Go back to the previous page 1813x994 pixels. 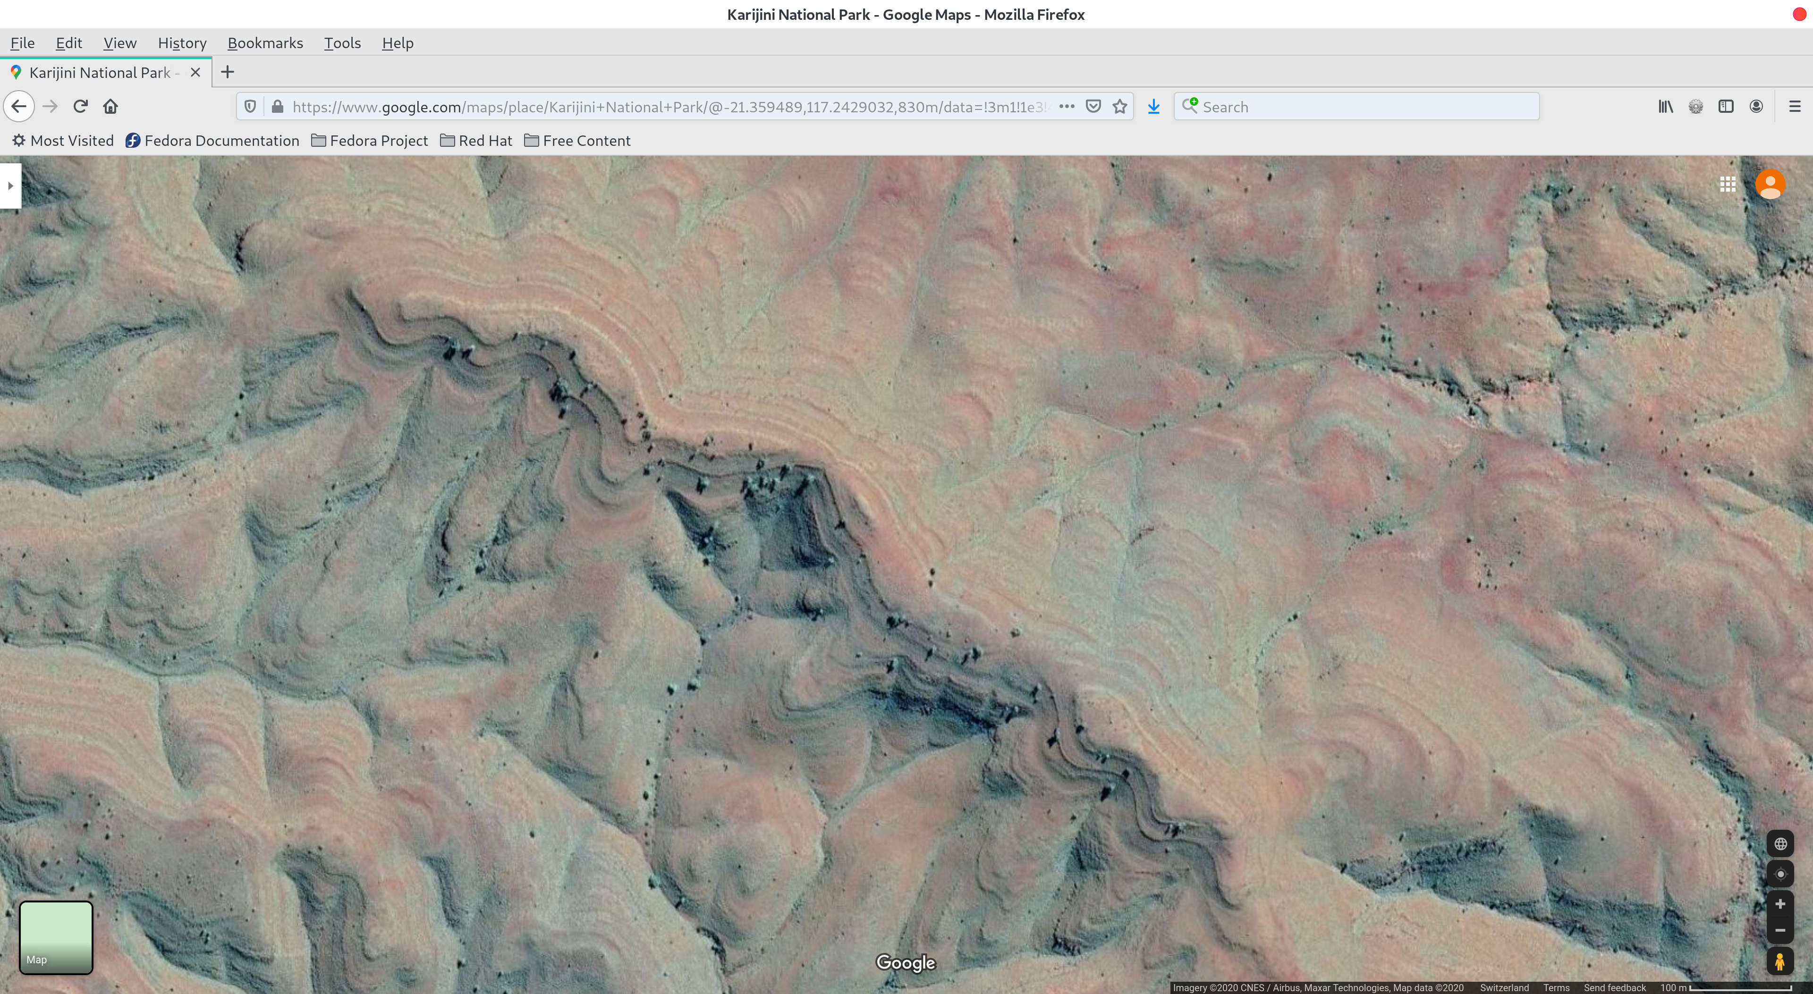(19, 107)
